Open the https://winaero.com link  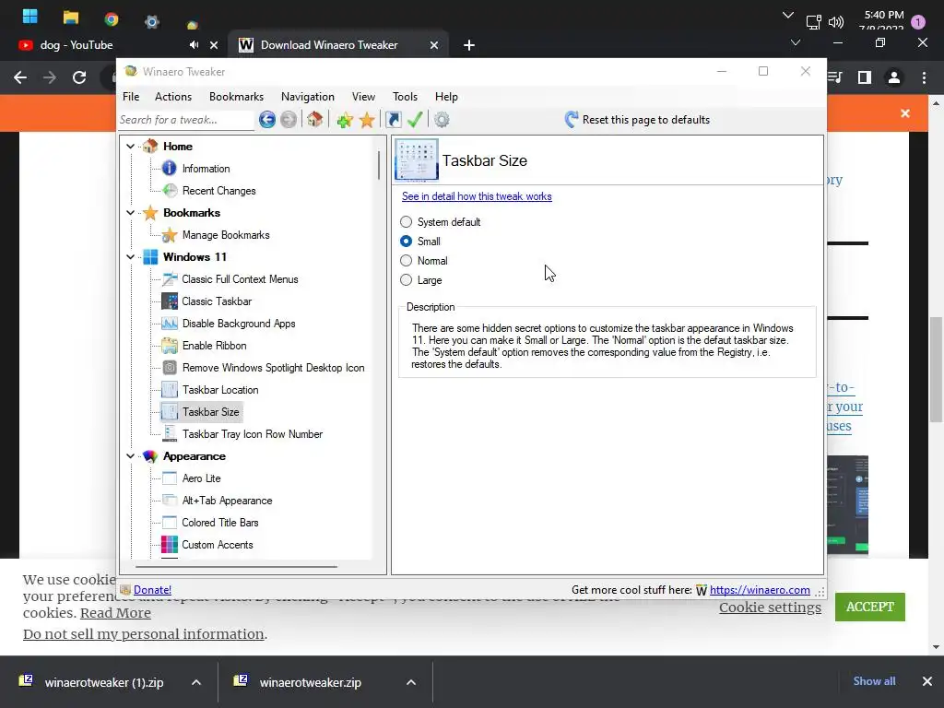[760, 590]
